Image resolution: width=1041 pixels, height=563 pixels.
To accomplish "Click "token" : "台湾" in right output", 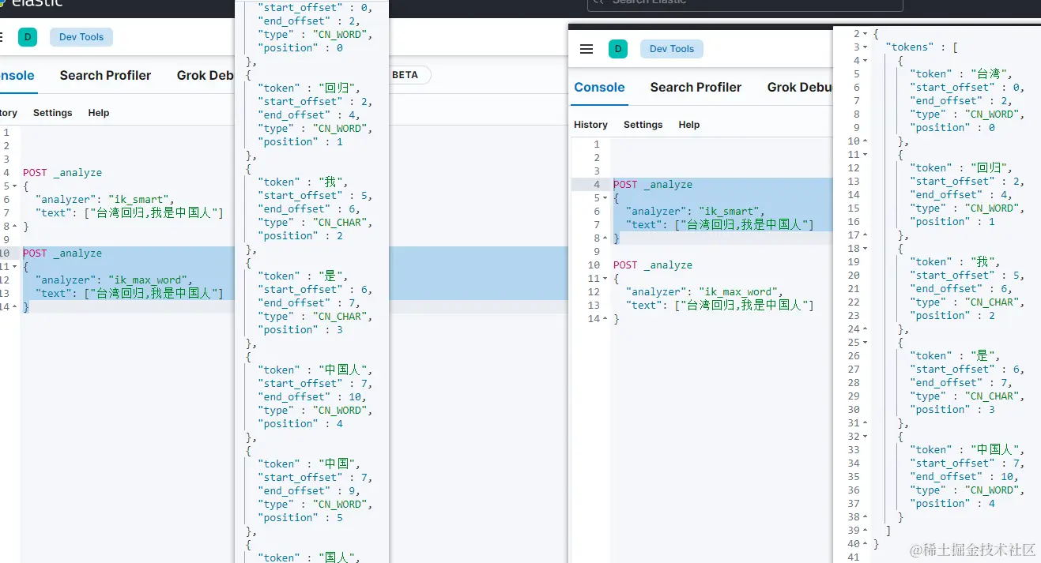I will coord(960,74).
